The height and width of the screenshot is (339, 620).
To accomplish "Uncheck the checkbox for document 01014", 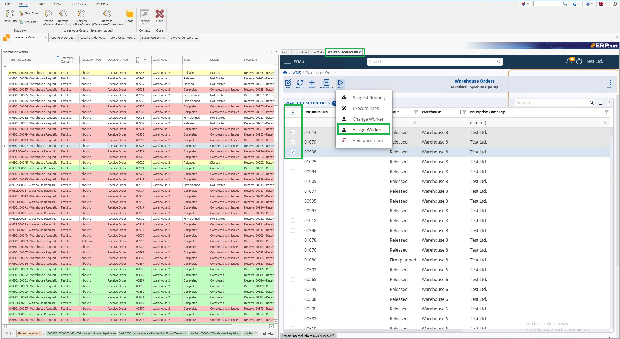I will click(x=293, y=132).
